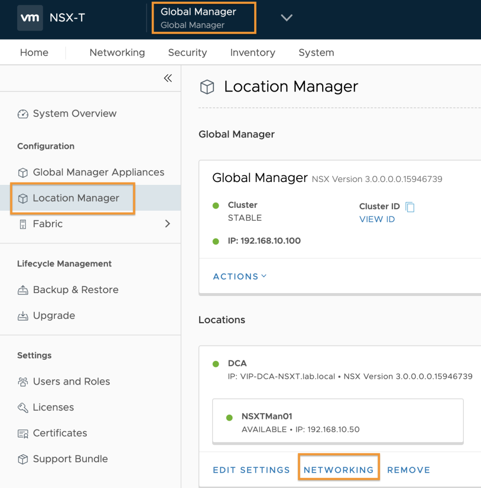Click the DCA location name
Image resolution: width=481 pixels, height=488 pixels.
[x=237, y=364]
